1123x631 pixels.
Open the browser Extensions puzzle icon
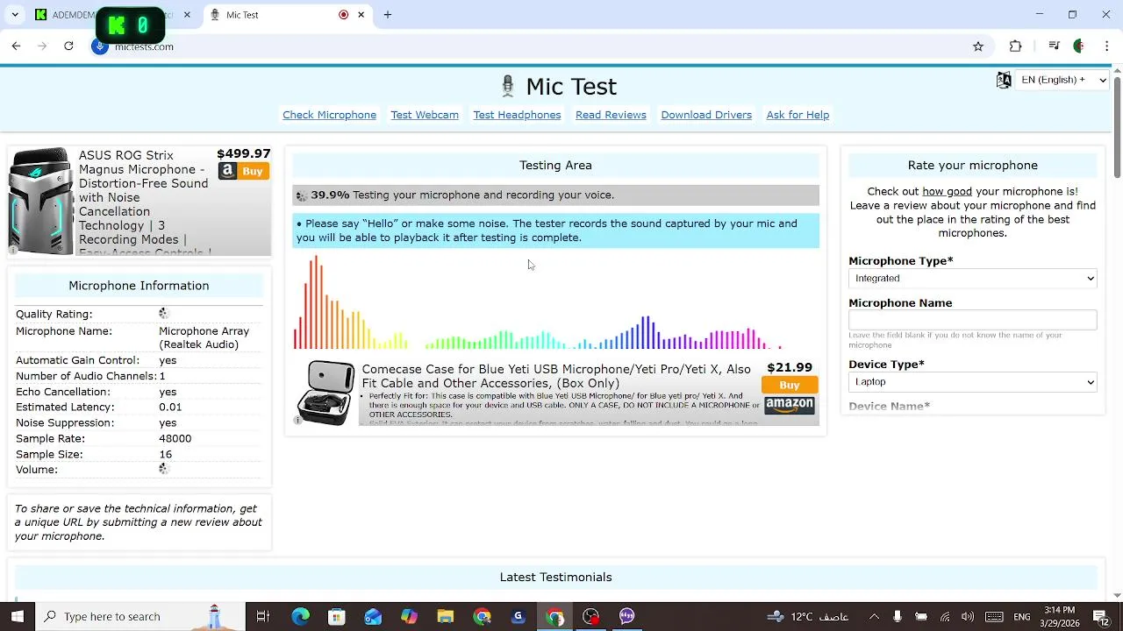(x=1016, y=46)
